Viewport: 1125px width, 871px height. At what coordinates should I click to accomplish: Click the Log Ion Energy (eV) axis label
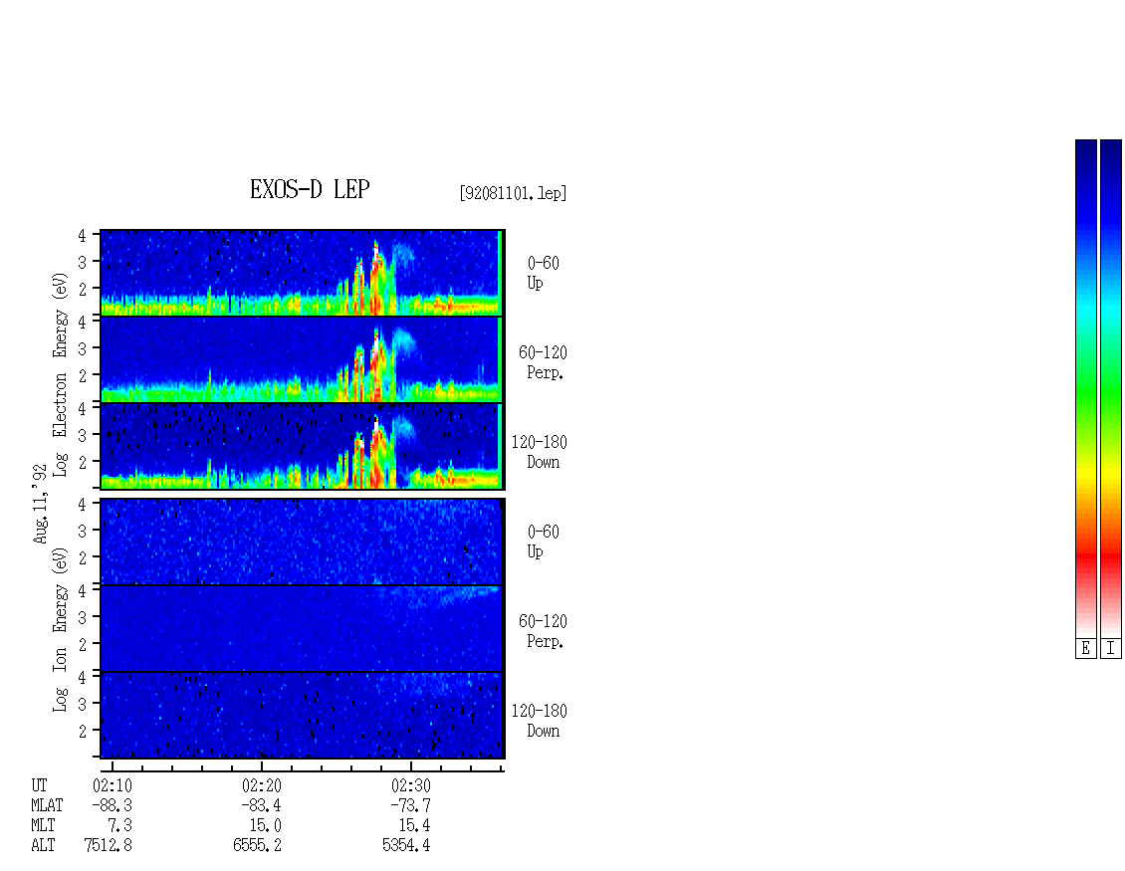click(x=61, y=628)
